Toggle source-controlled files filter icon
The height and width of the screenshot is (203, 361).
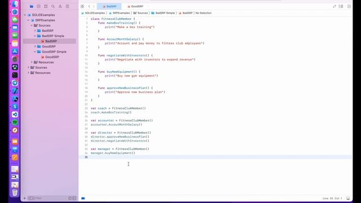pyautogui.click(x=74, y=198)
